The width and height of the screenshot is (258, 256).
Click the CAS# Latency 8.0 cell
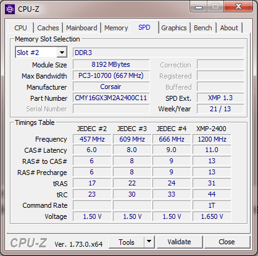click(132, 150)
